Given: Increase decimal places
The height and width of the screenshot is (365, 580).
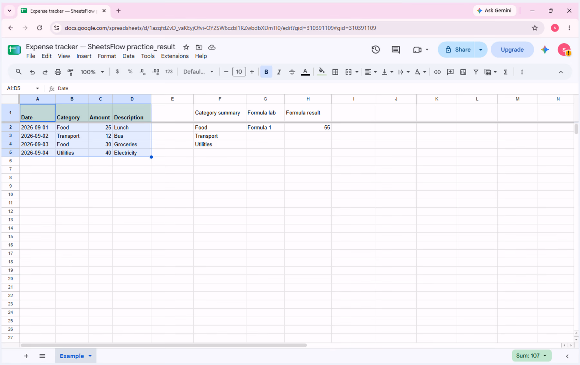Looking at the screenshot, I should (x=156, y=72).
